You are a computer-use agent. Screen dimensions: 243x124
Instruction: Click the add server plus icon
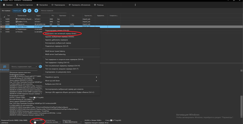pyautogui.click(x=36, y=11)
